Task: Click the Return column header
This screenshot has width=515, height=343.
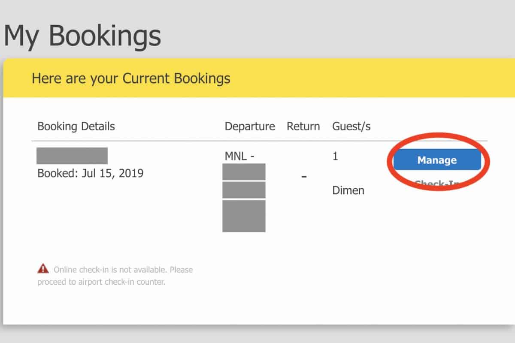Action: [303, 126]
